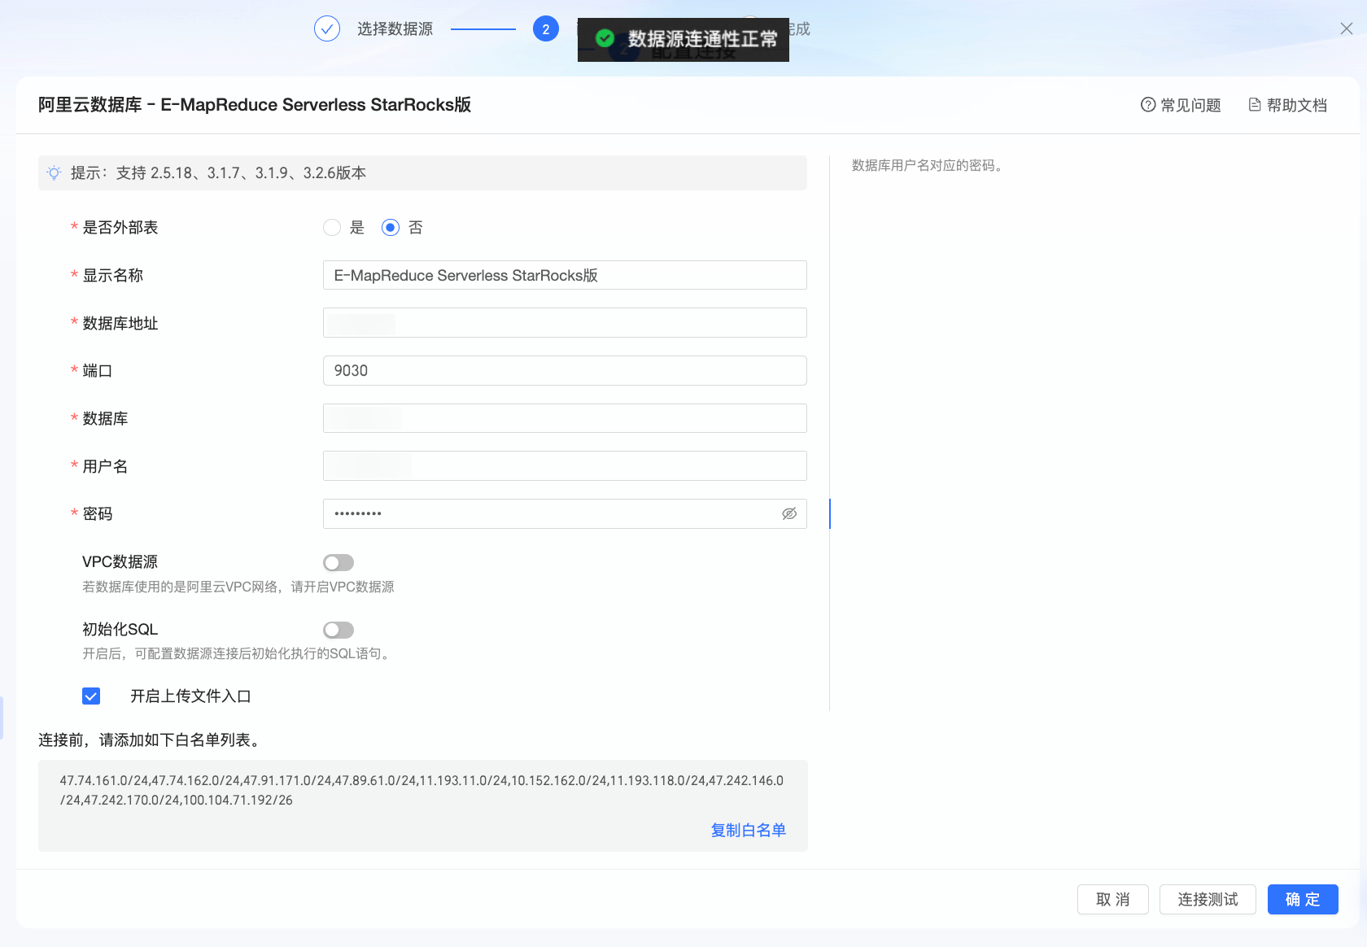Click the VPC network hint text
Screen dimensions: 1367x947
[238, 587]
